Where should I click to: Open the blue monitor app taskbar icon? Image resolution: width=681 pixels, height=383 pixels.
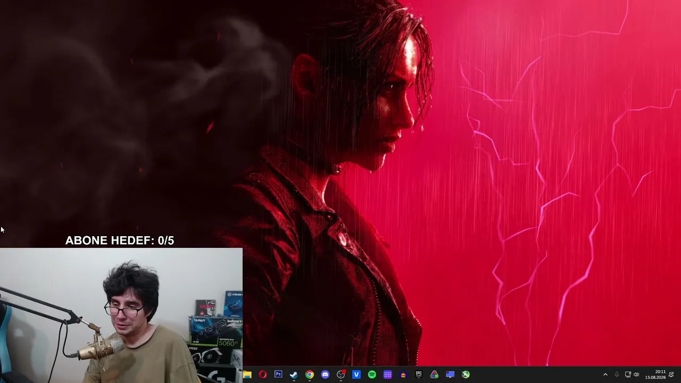(450, 374)
